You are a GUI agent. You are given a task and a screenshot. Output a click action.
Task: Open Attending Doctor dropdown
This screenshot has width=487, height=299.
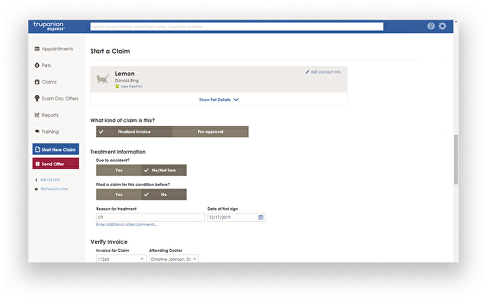pyautogui.click(x=195, y=259)
